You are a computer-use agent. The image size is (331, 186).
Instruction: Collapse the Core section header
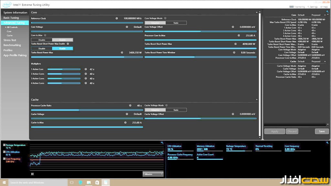[x=257, y=12]
